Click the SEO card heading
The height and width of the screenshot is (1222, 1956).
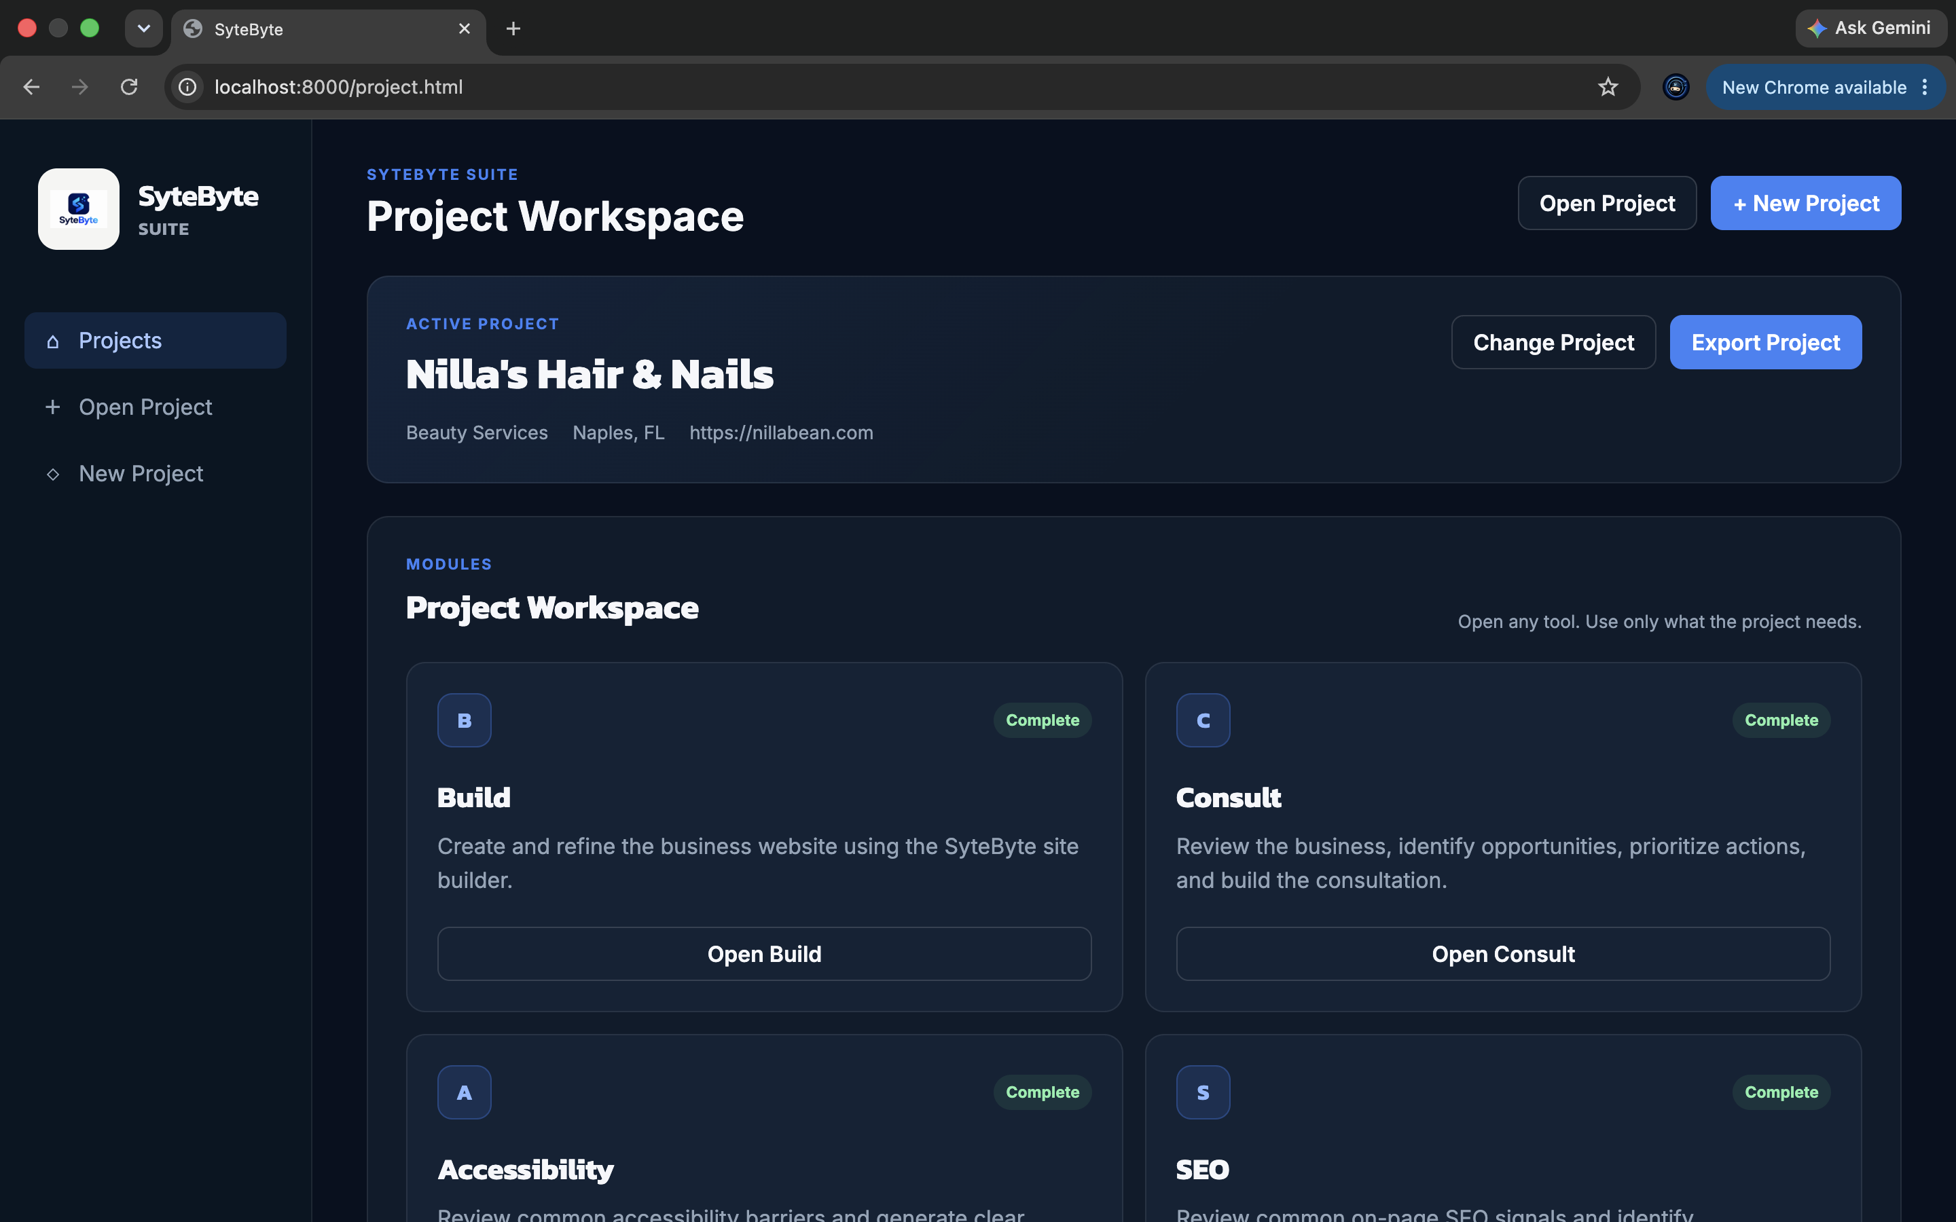point(1202,1170)
